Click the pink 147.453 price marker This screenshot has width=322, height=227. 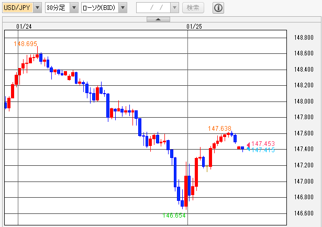261,144
